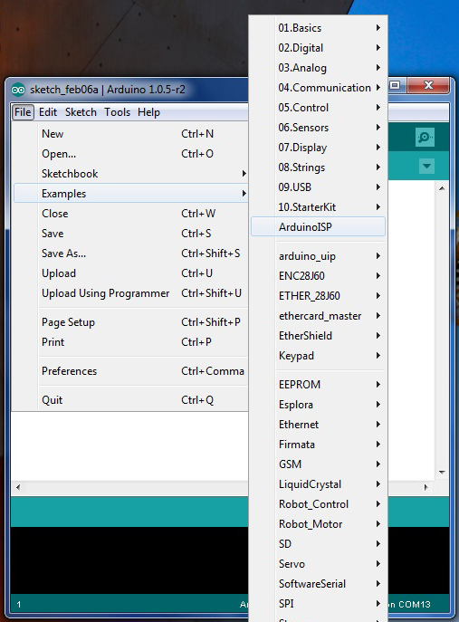The image size is (459, 622).
Task: Open the Help menu
Action: [148, 112]
